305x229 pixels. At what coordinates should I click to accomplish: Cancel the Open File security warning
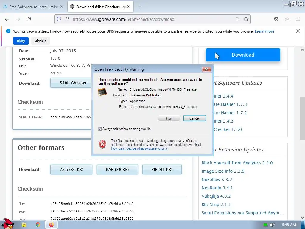click(x=194, y=118)
